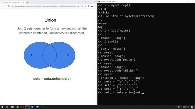Switch to Chrome on the taskbar
Viewport: 195px width, 109px height.
17,107
